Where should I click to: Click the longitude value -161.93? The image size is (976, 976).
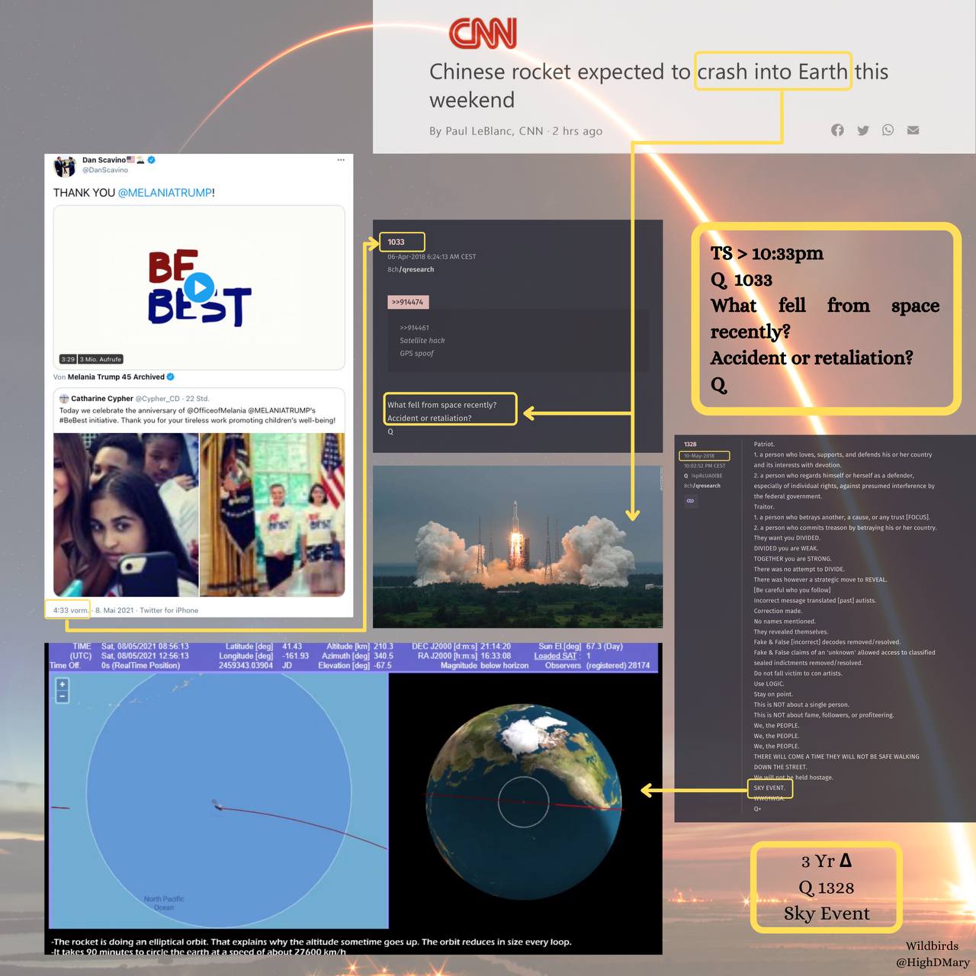296,656
